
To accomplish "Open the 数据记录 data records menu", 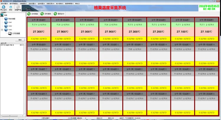I will coord(50,4).
